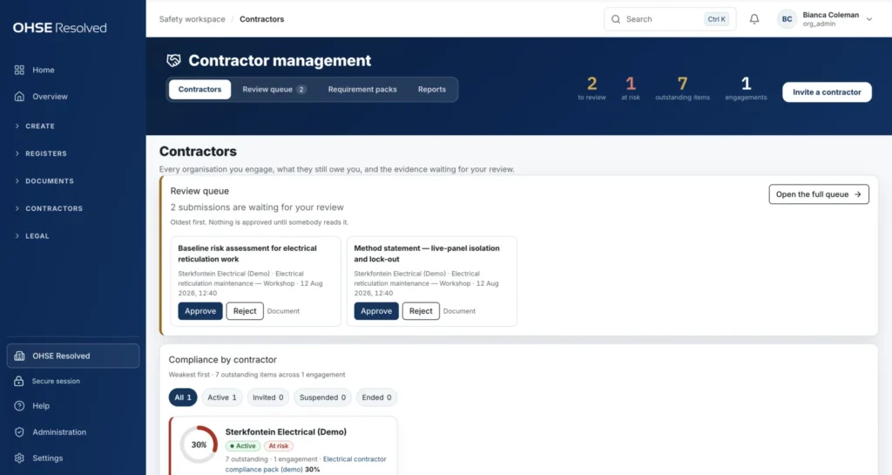Click the green Active status badge
This screenshot has height=475, width=892.
point(243,446)
